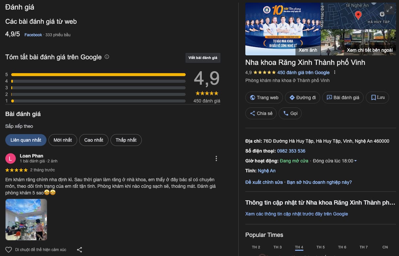Select the Mới nhất sort filter

63,140
